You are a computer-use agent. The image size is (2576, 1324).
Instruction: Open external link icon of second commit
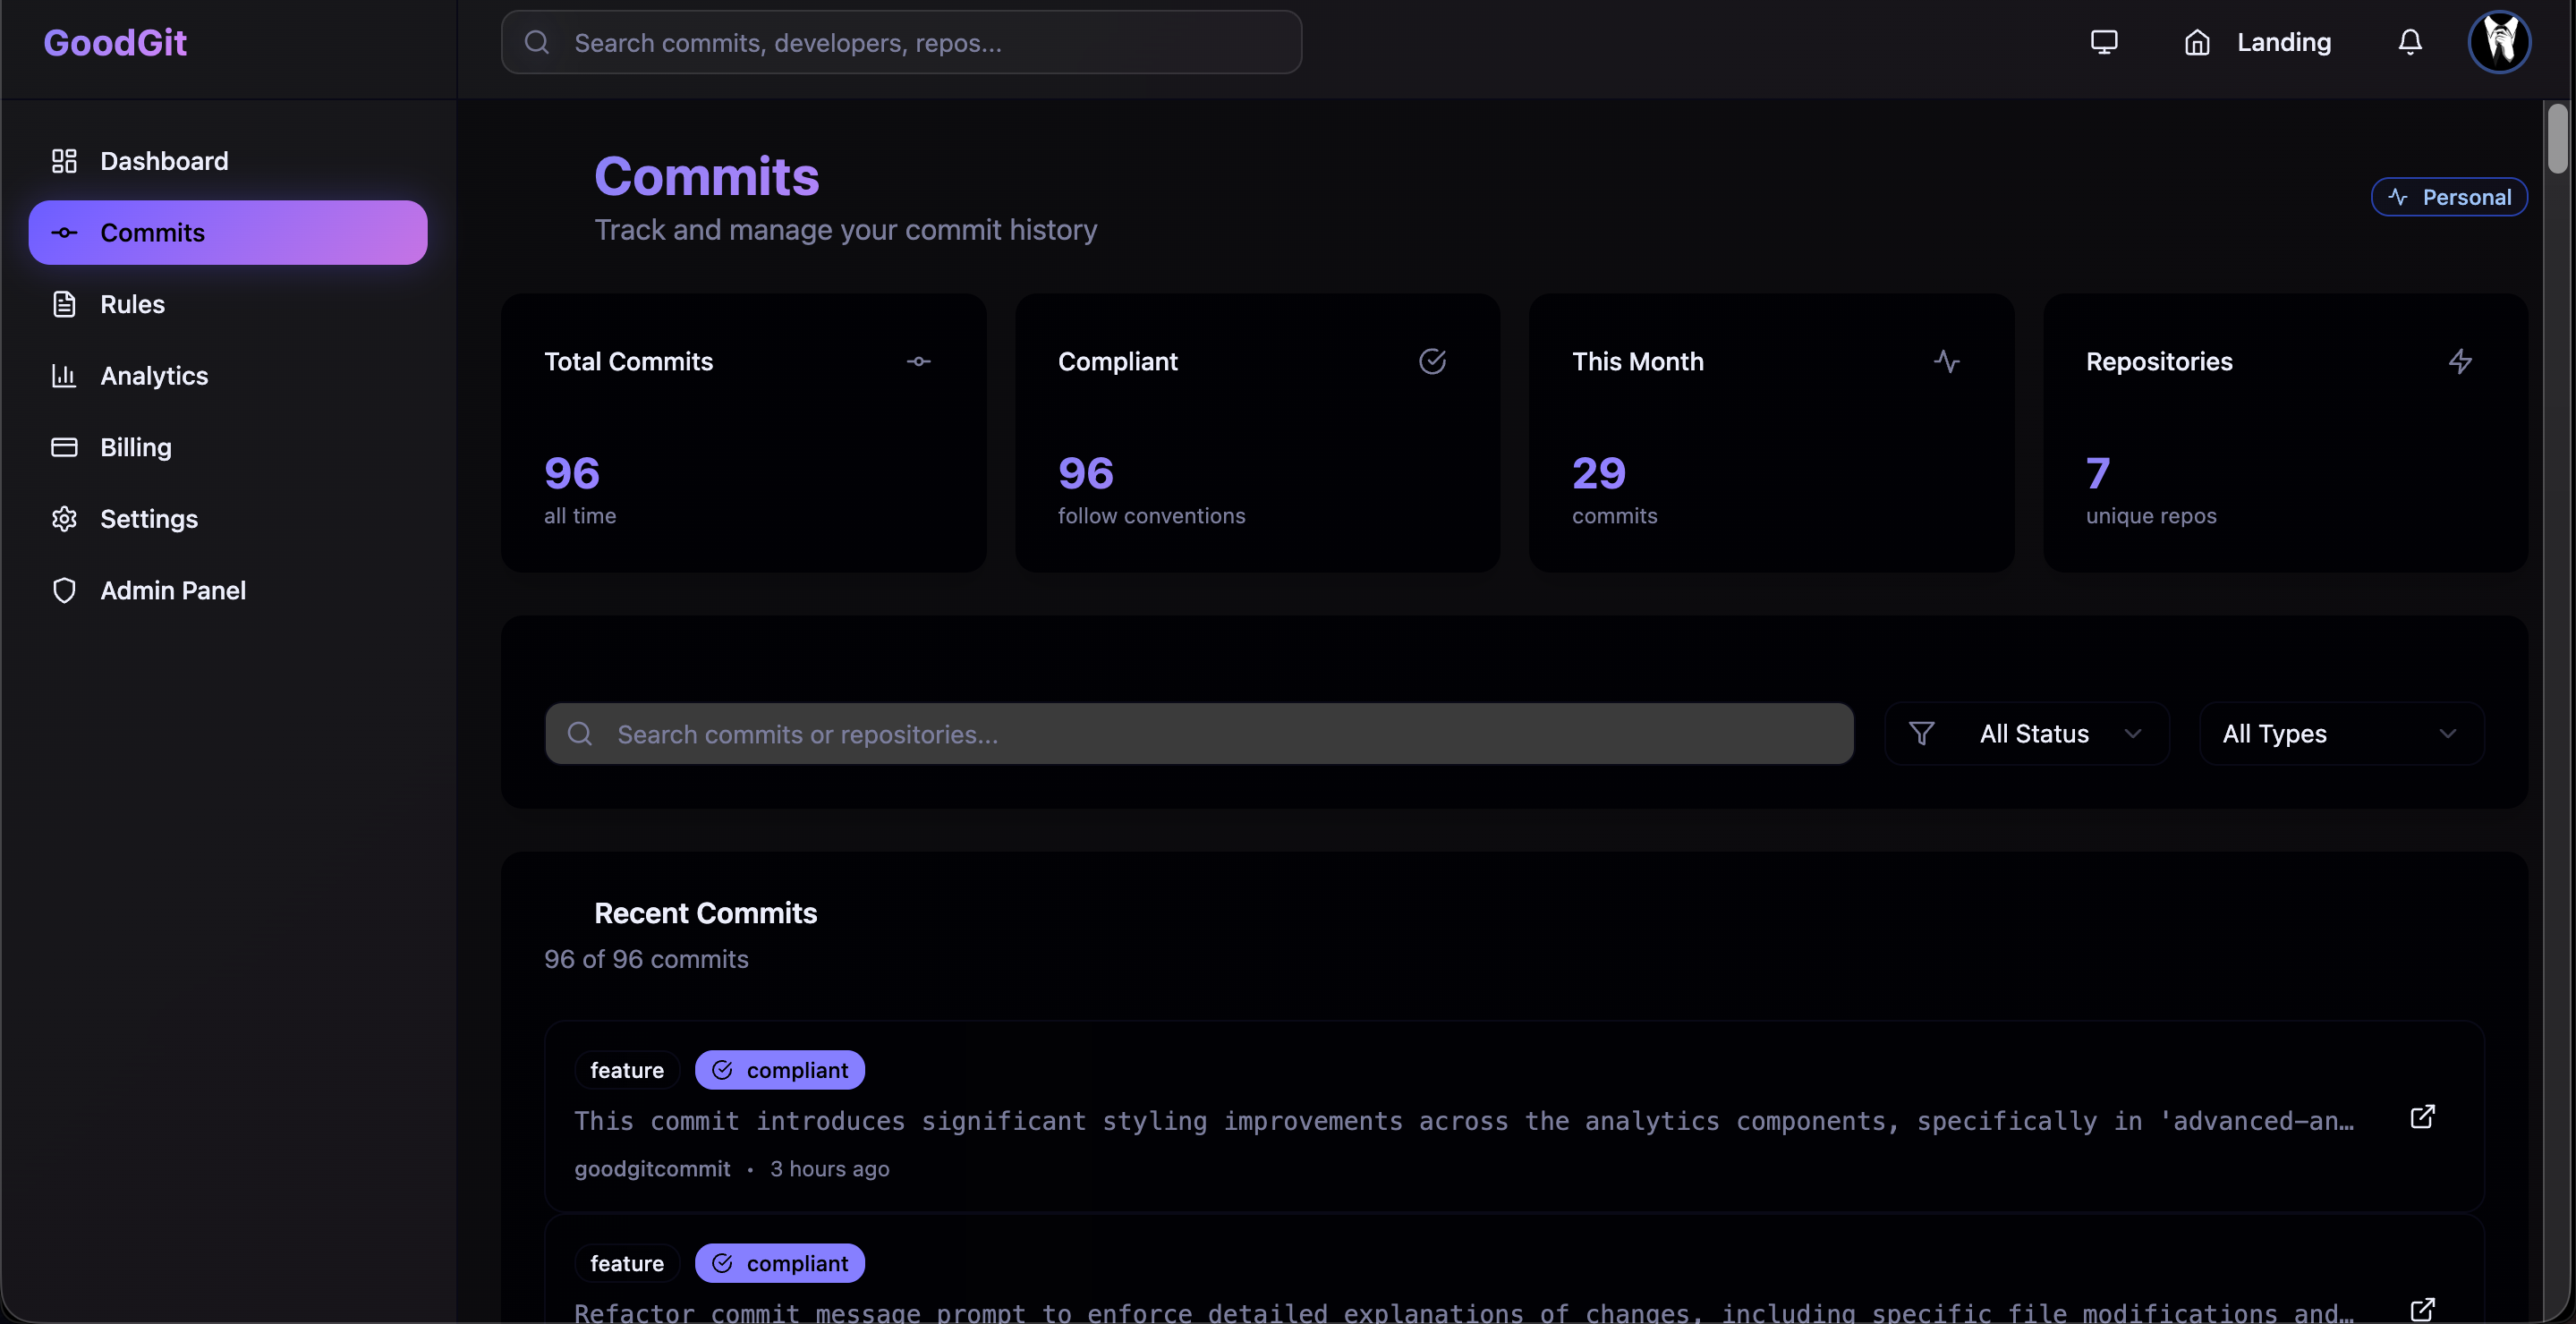(x=2422, y=1309)
